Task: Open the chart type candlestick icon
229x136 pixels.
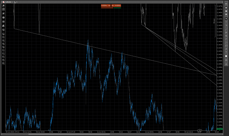Action: pyautogui.click(x=3, y=14)
